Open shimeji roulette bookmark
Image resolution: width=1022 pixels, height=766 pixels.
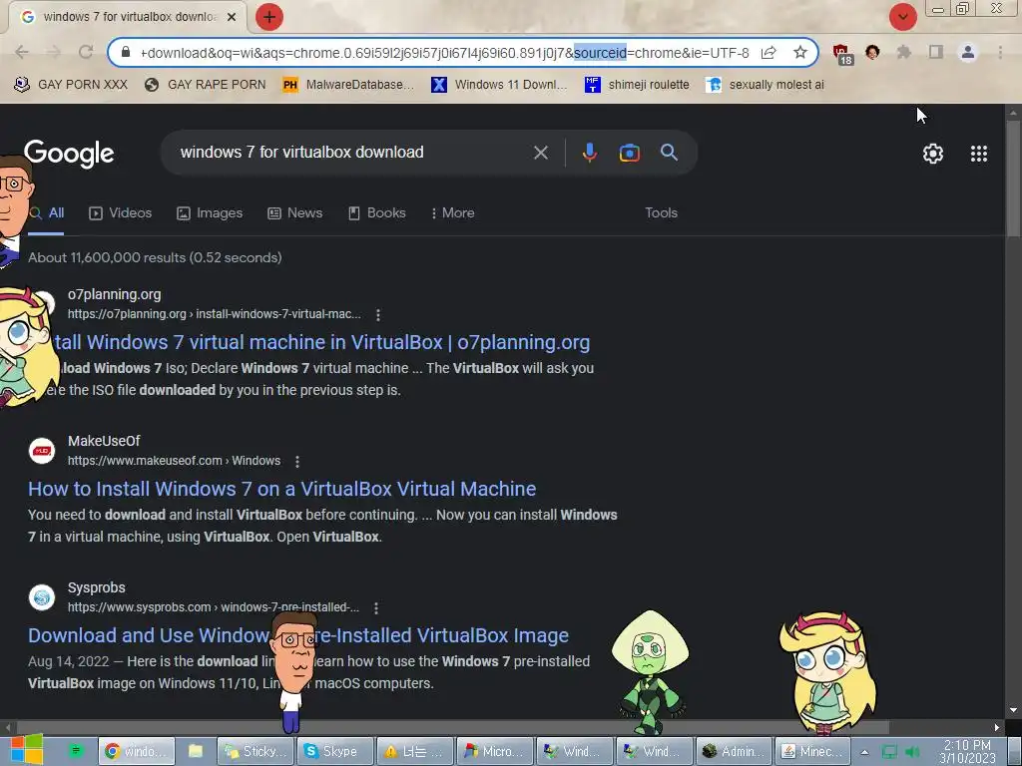637,85
